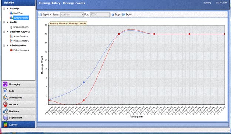Click the red data point at 8:17:14 PM
The image size is (231, 134).
pyautogui.click(x=119, y=34)
